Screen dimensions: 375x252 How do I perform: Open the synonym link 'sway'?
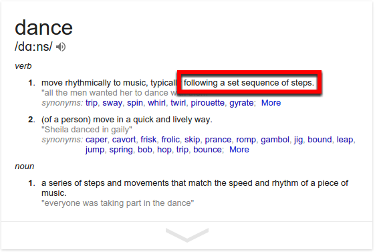pos(112,103)
